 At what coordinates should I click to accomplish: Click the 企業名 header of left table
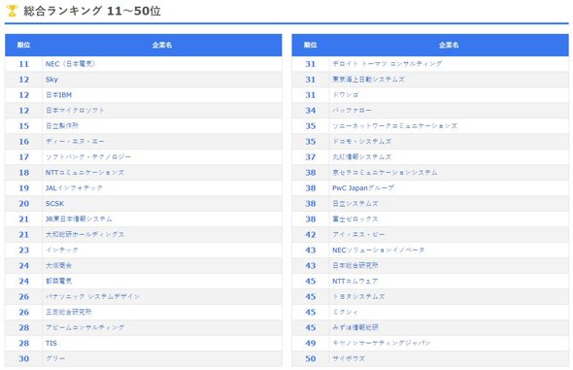[162, 45]
